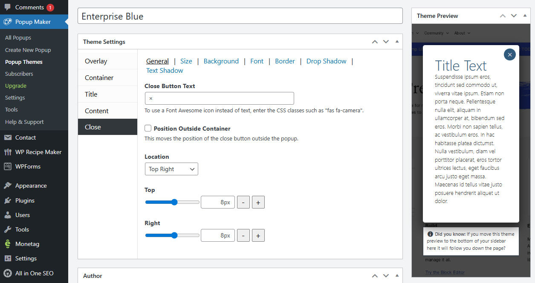The height and width of the screenshot is (283, 535).
Task: Open the WP Recipe Maker menu icon
Action: click(x=8, y=152)
